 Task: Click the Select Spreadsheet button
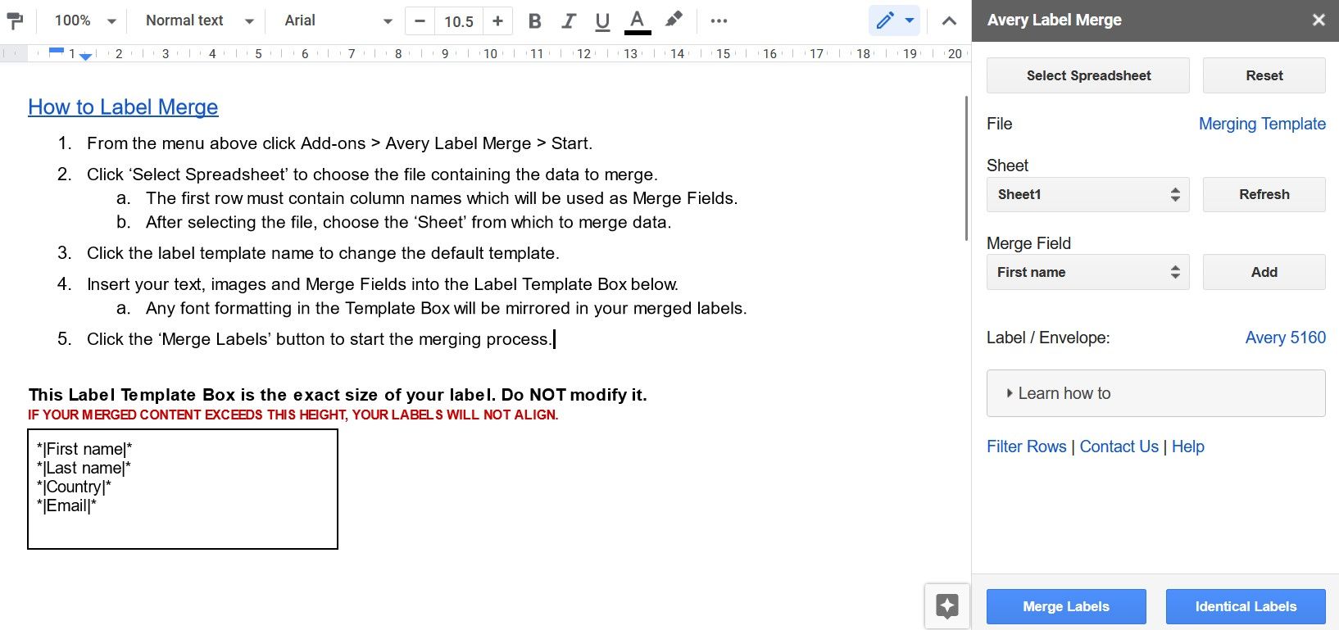point(1088,75)
